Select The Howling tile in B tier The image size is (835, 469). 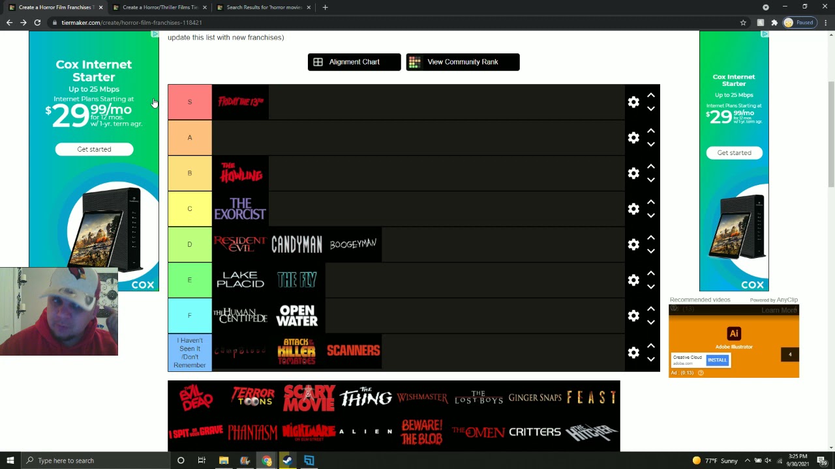coord(240,173)
